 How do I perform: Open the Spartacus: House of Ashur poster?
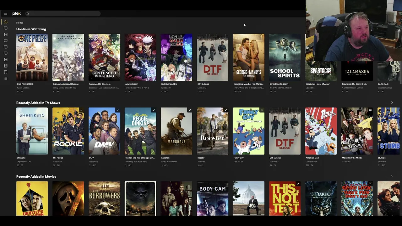point(321,71)
